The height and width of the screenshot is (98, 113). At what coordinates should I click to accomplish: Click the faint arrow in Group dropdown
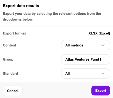tap(105, 59)
